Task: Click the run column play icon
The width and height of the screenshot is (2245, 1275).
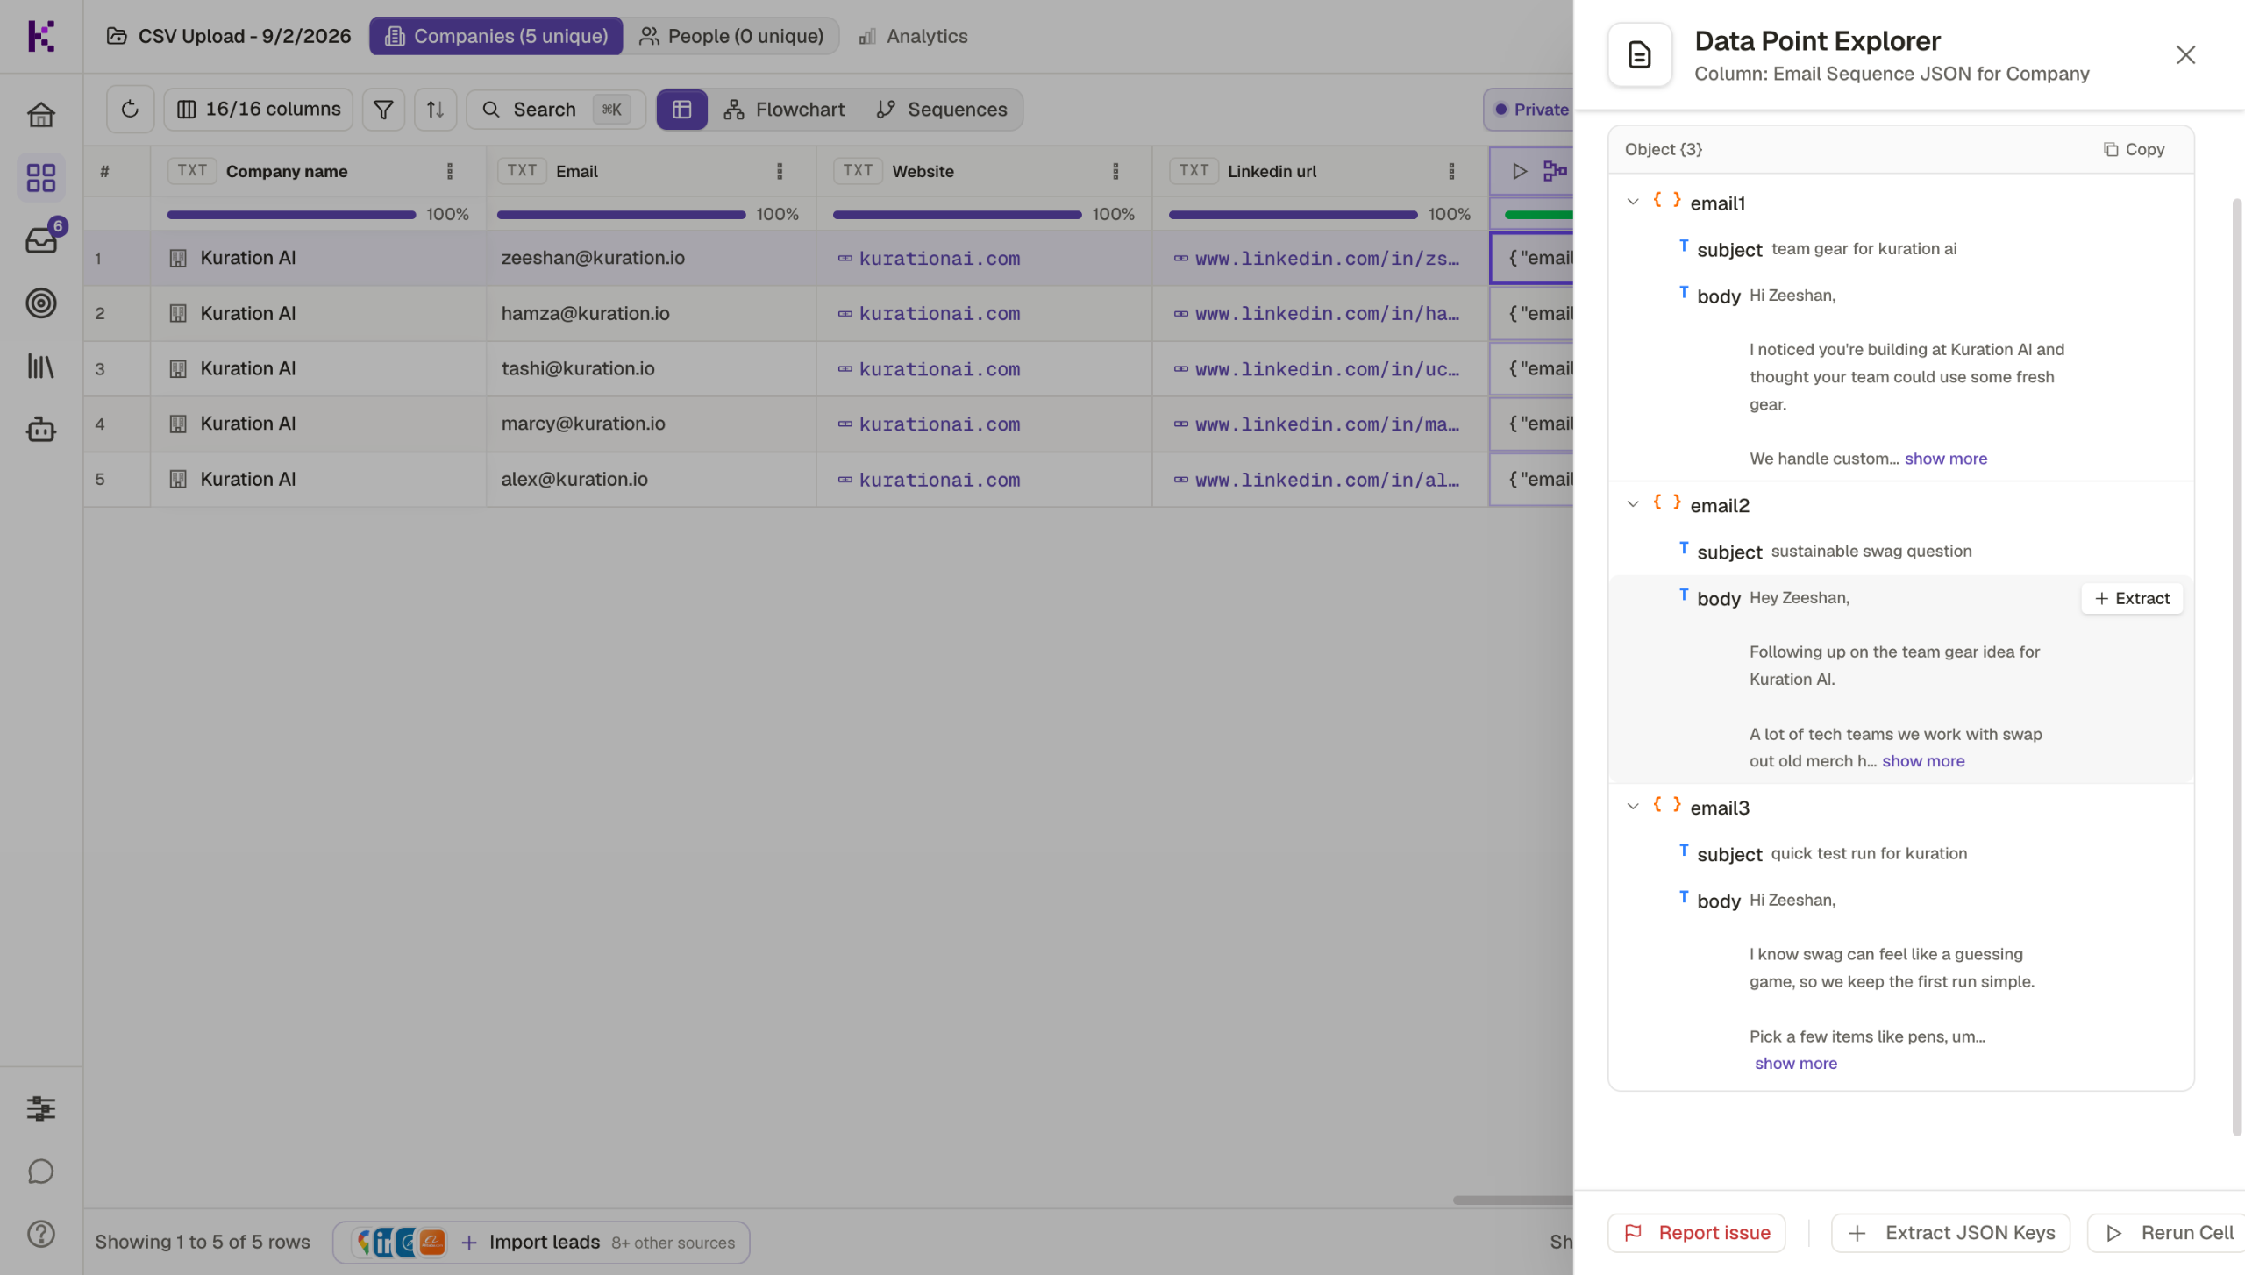Action: (x=1520, y=171)
